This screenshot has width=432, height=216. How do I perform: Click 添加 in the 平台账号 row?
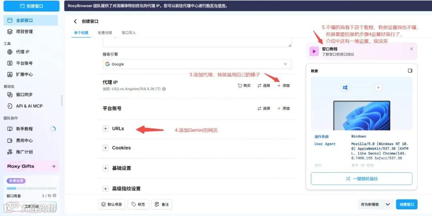click(x=283, y=108)
